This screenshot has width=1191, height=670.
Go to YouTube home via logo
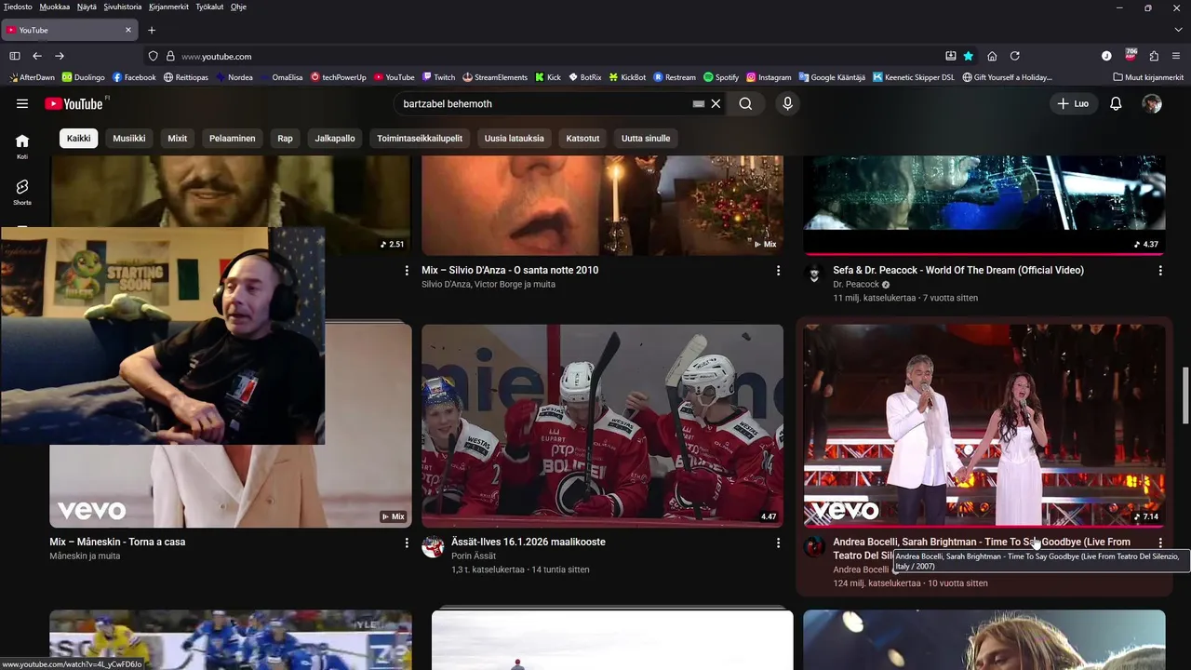(x=74, y=103)
